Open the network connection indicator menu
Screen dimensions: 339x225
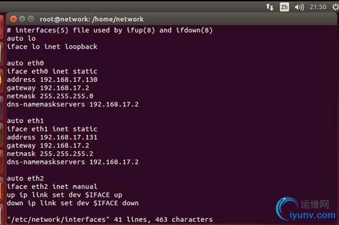pyautogui.click(x=270, y=7)
